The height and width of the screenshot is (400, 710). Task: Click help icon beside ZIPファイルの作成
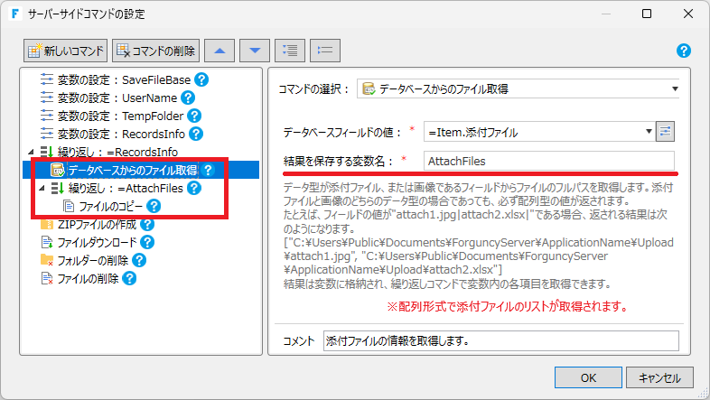tap(147, 224)
